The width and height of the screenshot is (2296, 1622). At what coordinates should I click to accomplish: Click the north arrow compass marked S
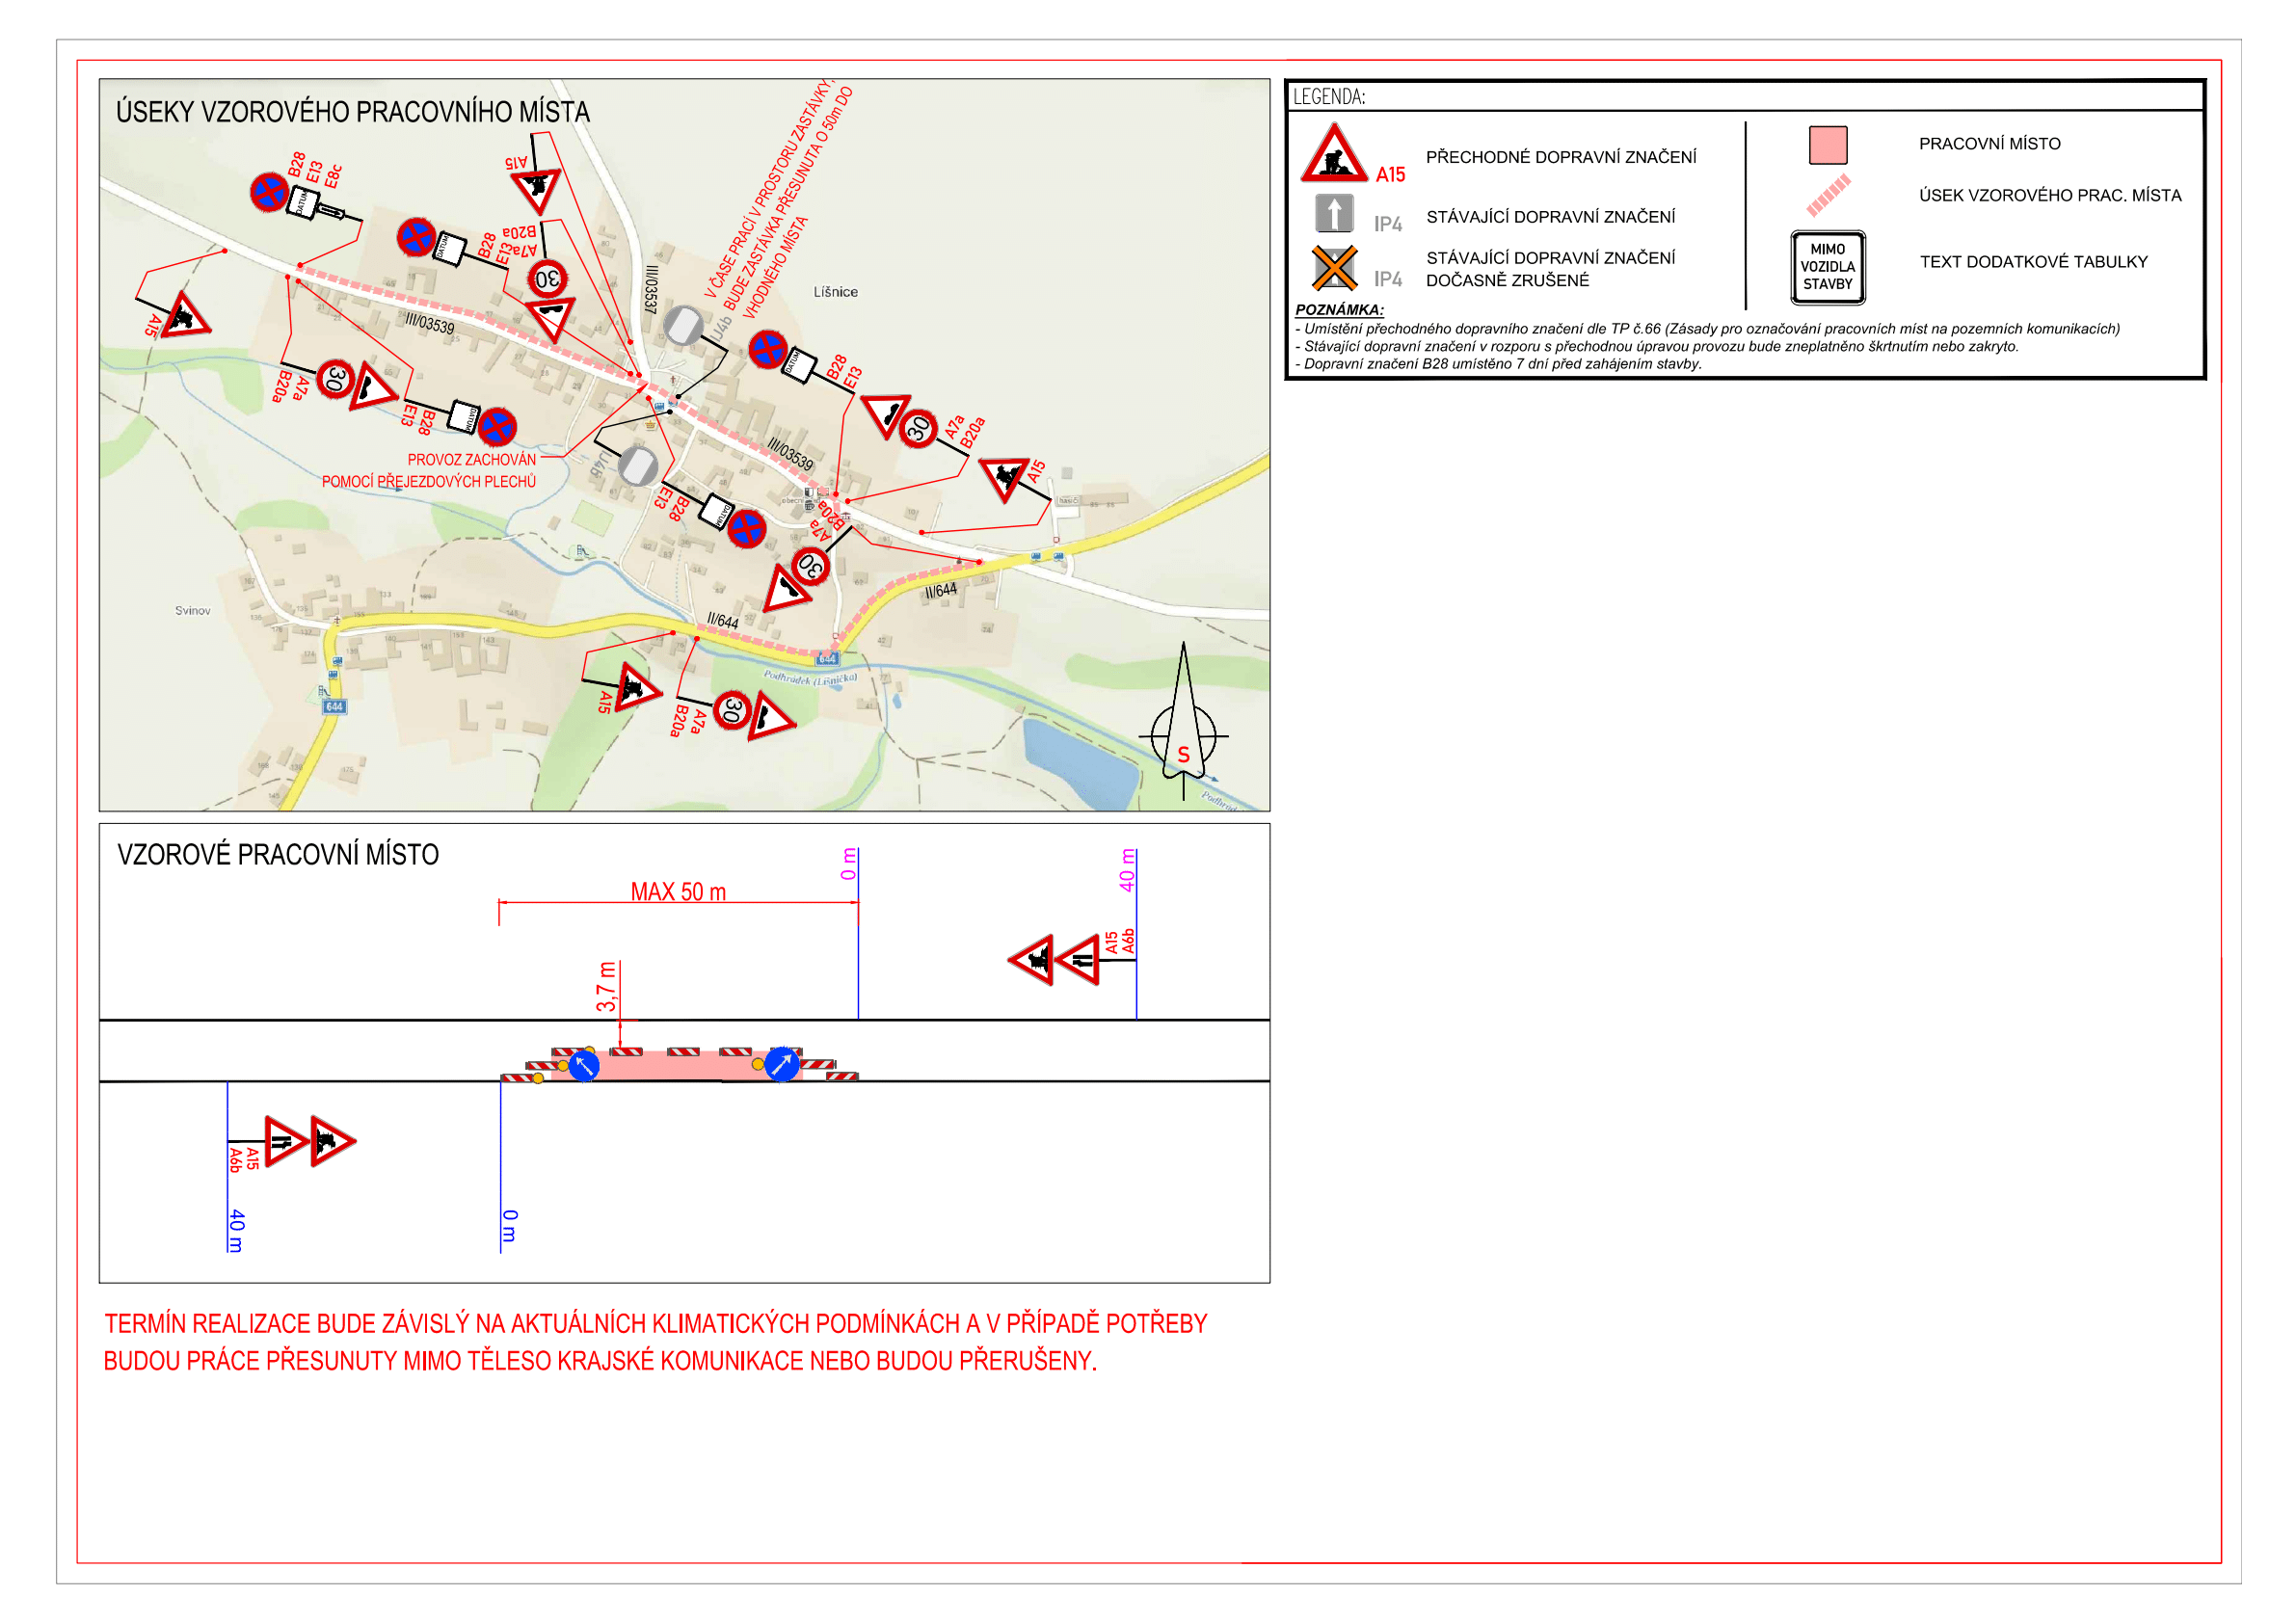click(1183, 720)
